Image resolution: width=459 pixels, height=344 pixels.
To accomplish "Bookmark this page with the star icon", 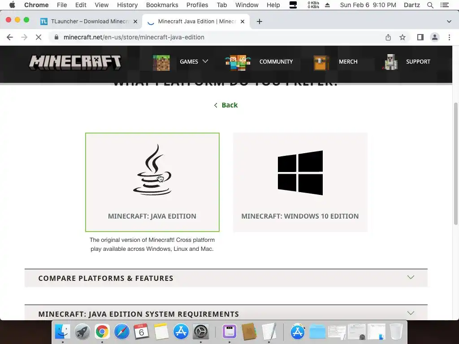I will coord(403,37).
